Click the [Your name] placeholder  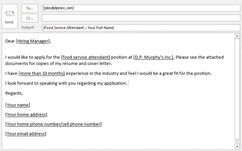click(18, 105)
